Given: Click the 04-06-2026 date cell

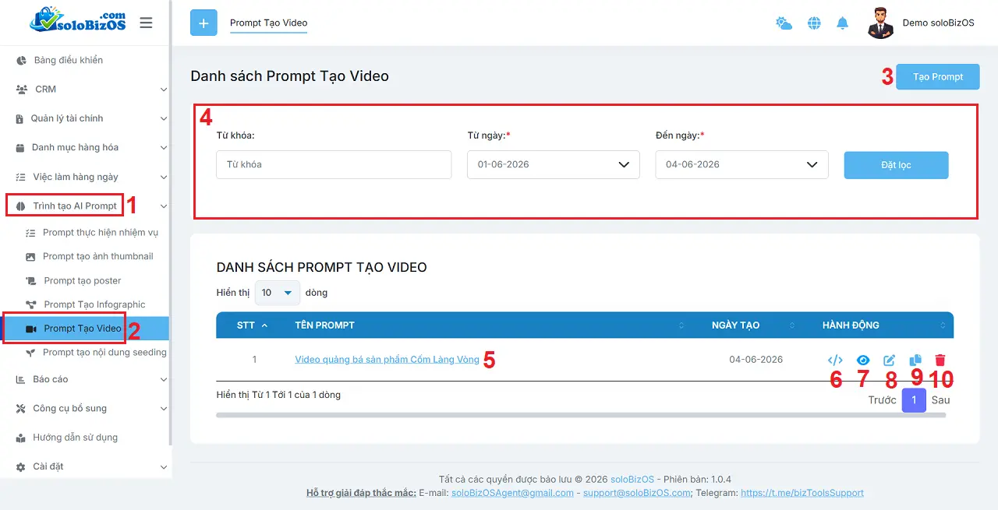Looking at the screenshot, I should pos(756,360).
